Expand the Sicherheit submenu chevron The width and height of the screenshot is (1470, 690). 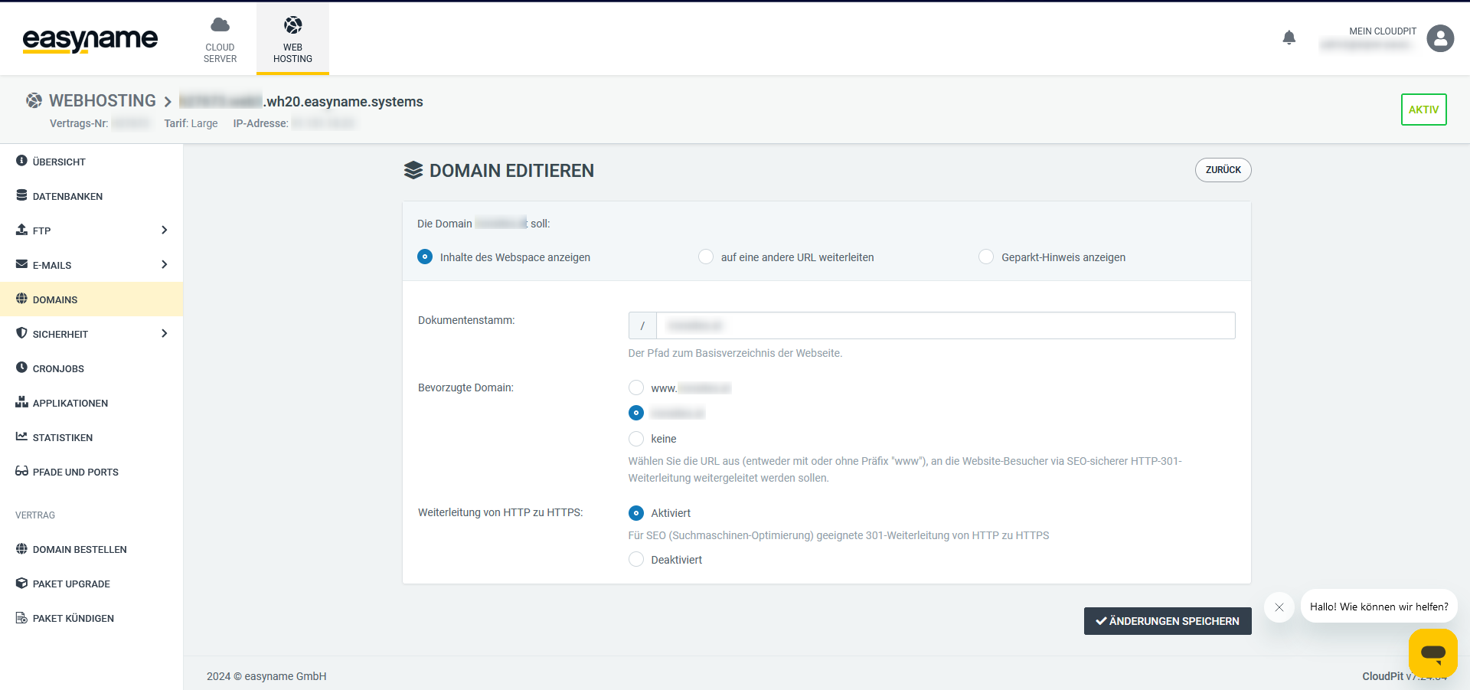(164, 333)
